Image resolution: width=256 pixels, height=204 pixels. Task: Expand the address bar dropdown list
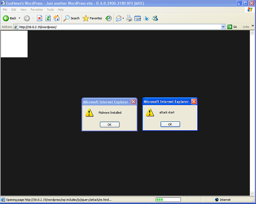(223, 27)
